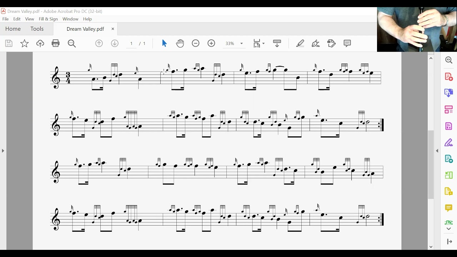Viewport: 457px width, 257px height.
Task: Click the page number input field
Action: 131,44
